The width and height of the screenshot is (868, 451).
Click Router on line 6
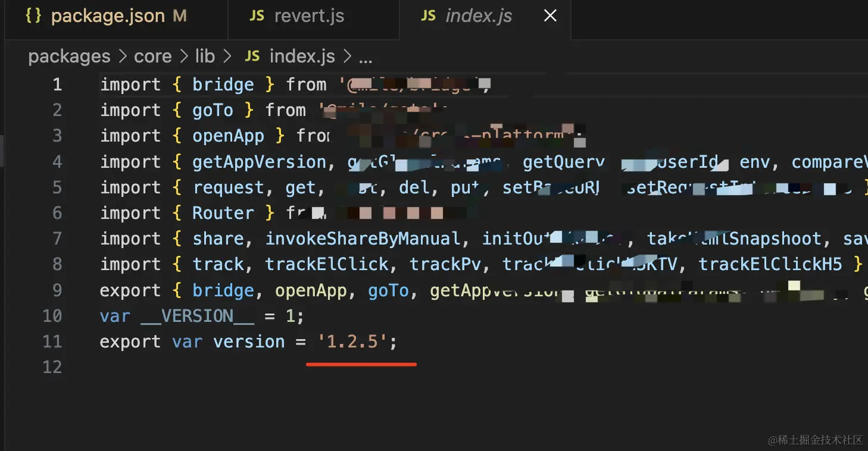pos(223,213)
